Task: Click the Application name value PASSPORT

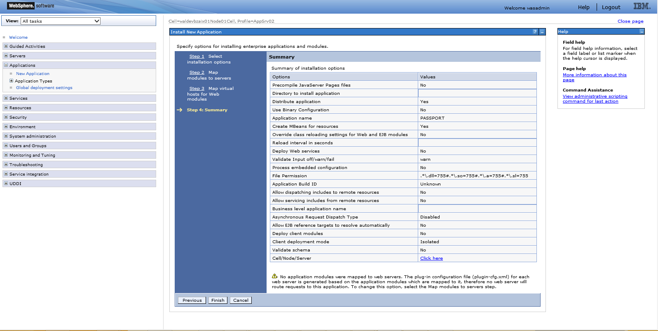Action: tap(432, 118)
